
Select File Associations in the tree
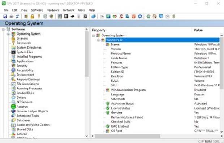point(28,84)
